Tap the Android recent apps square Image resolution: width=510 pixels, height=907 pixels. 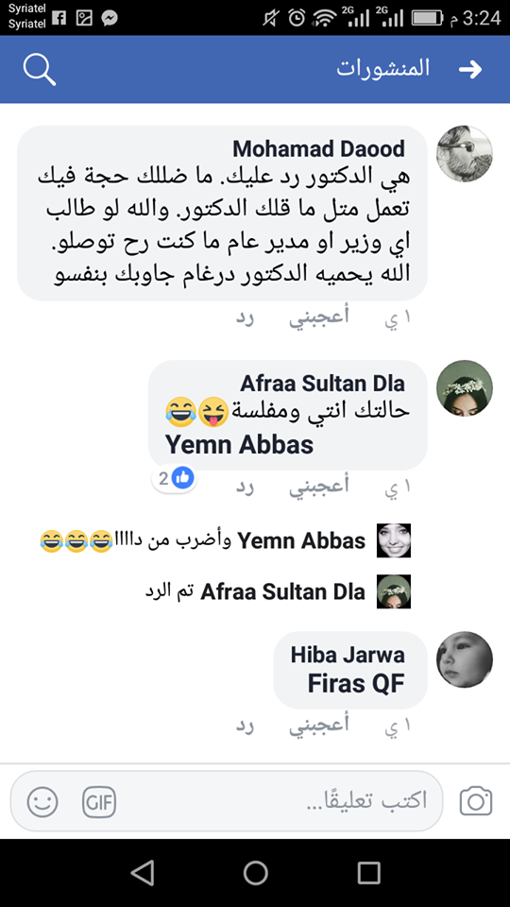coord(368,872)
